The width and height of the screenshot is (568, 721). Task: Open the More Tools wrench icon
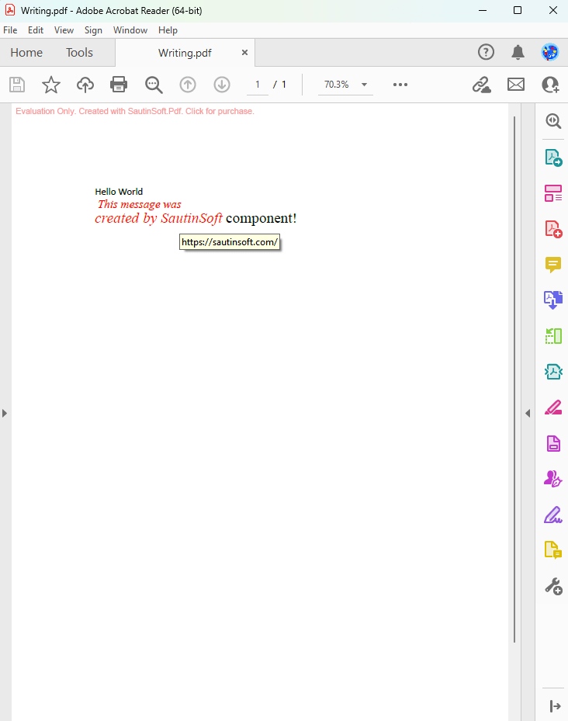pos(553,586)
